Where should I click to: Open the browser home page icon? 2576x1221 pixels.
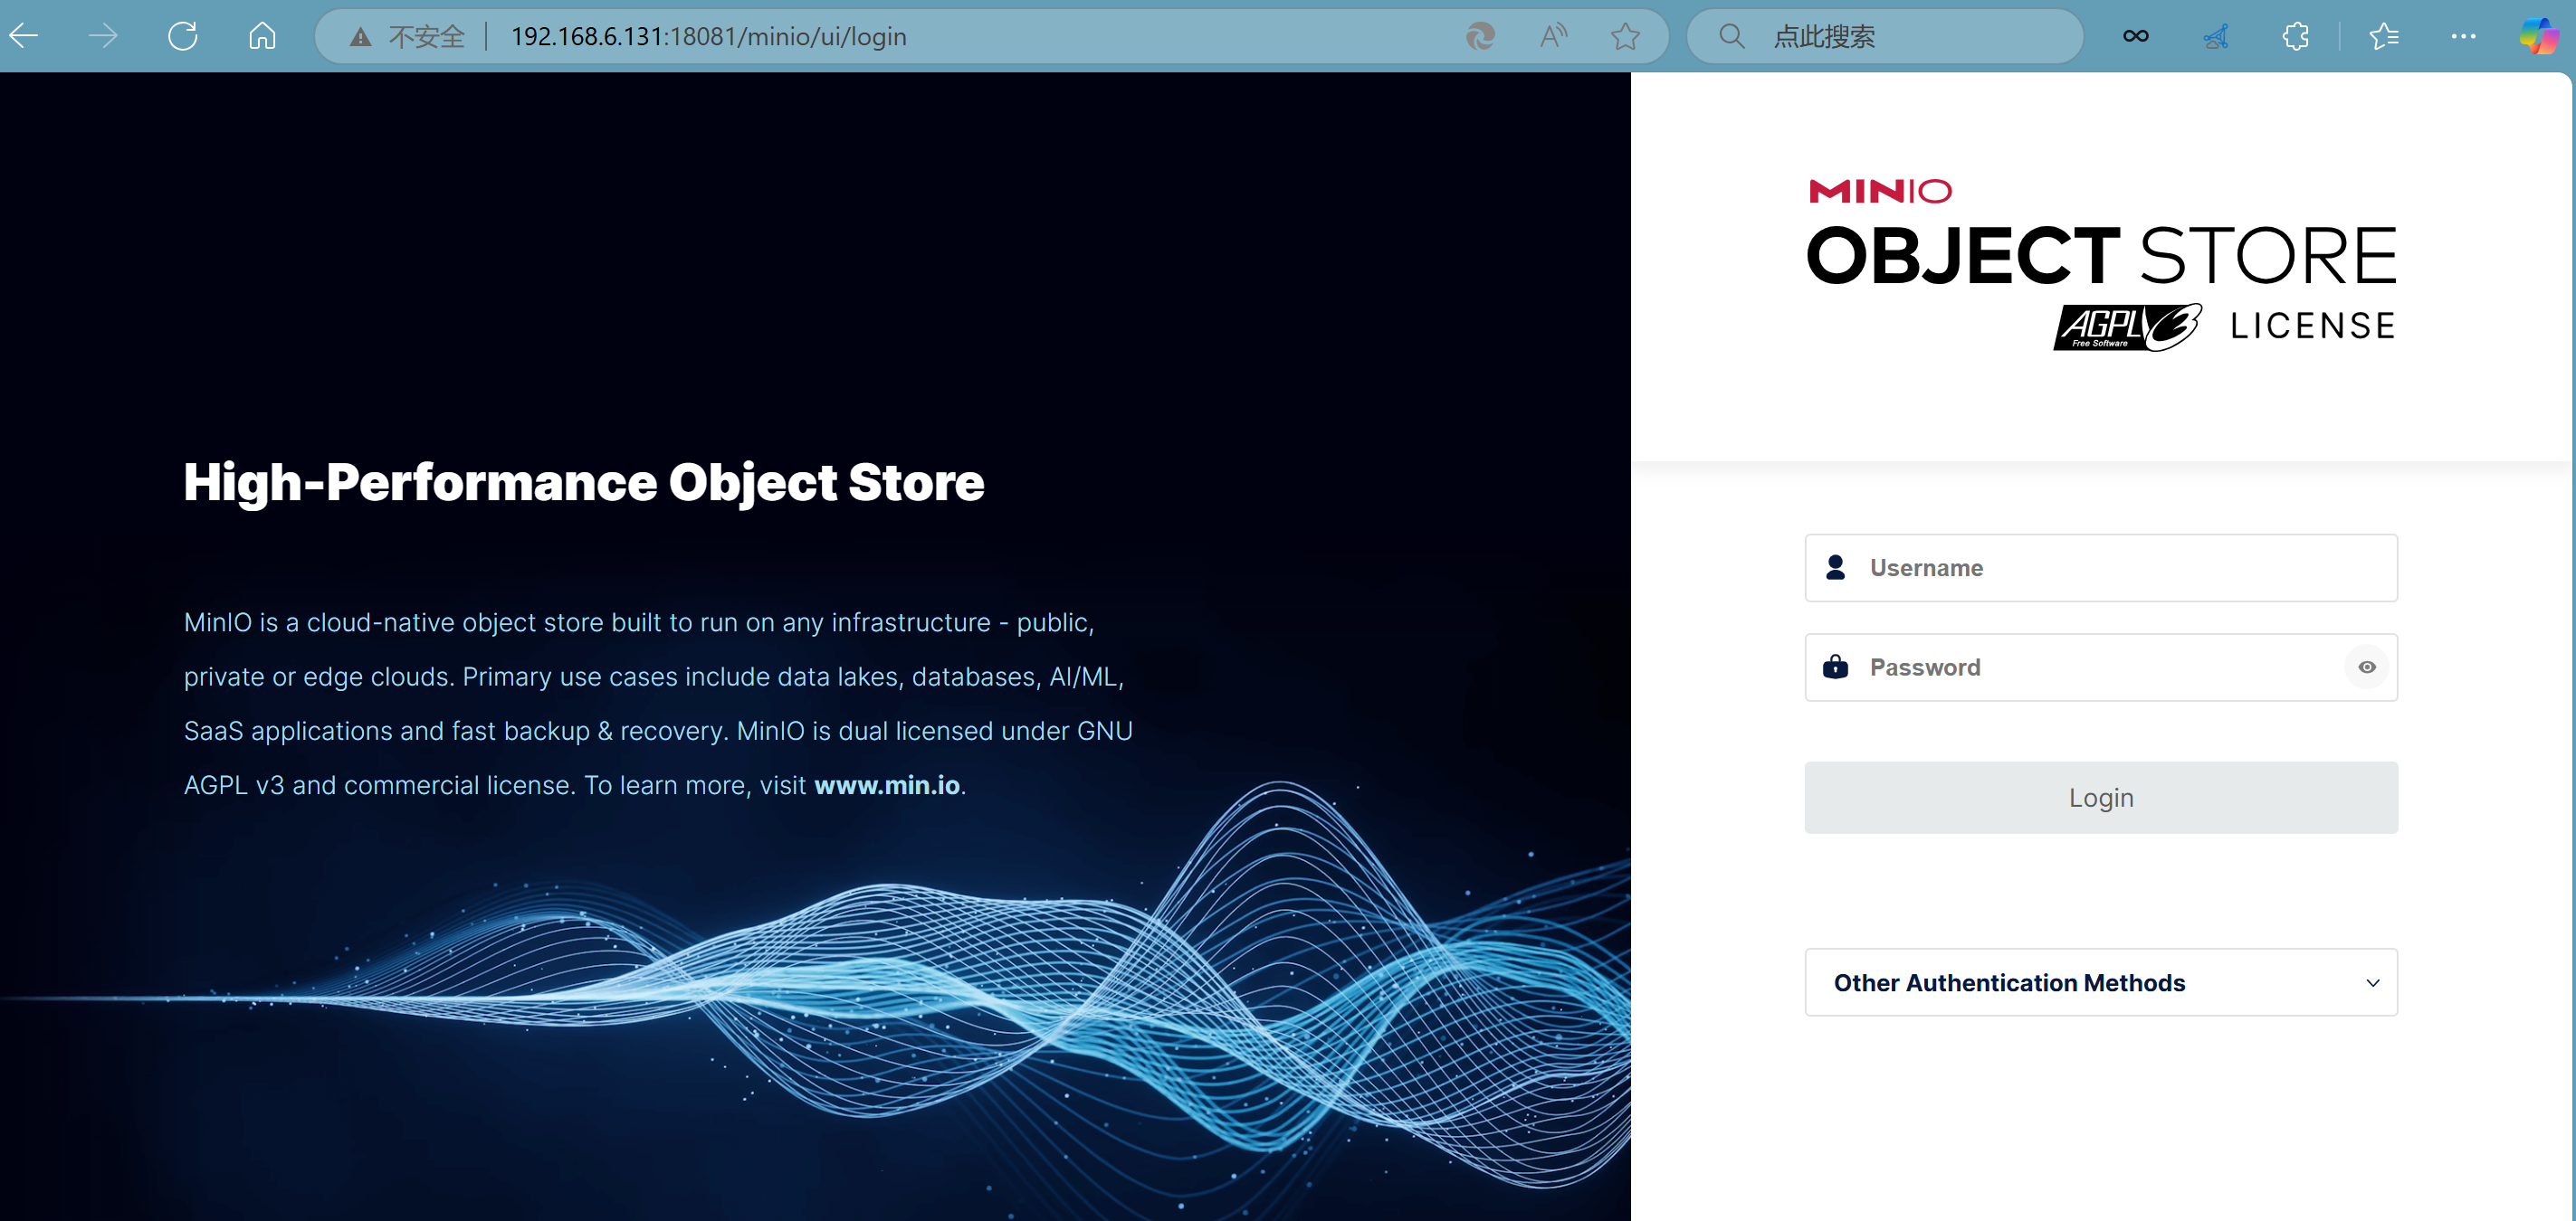(262, 37)
